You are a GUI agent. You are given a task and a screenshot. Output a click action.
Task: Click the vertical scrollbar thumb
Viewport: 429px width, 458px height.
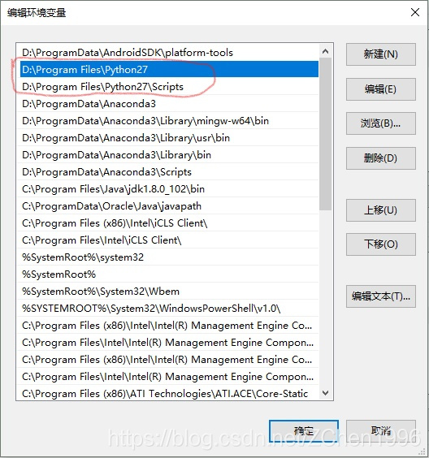pos(325,134)
